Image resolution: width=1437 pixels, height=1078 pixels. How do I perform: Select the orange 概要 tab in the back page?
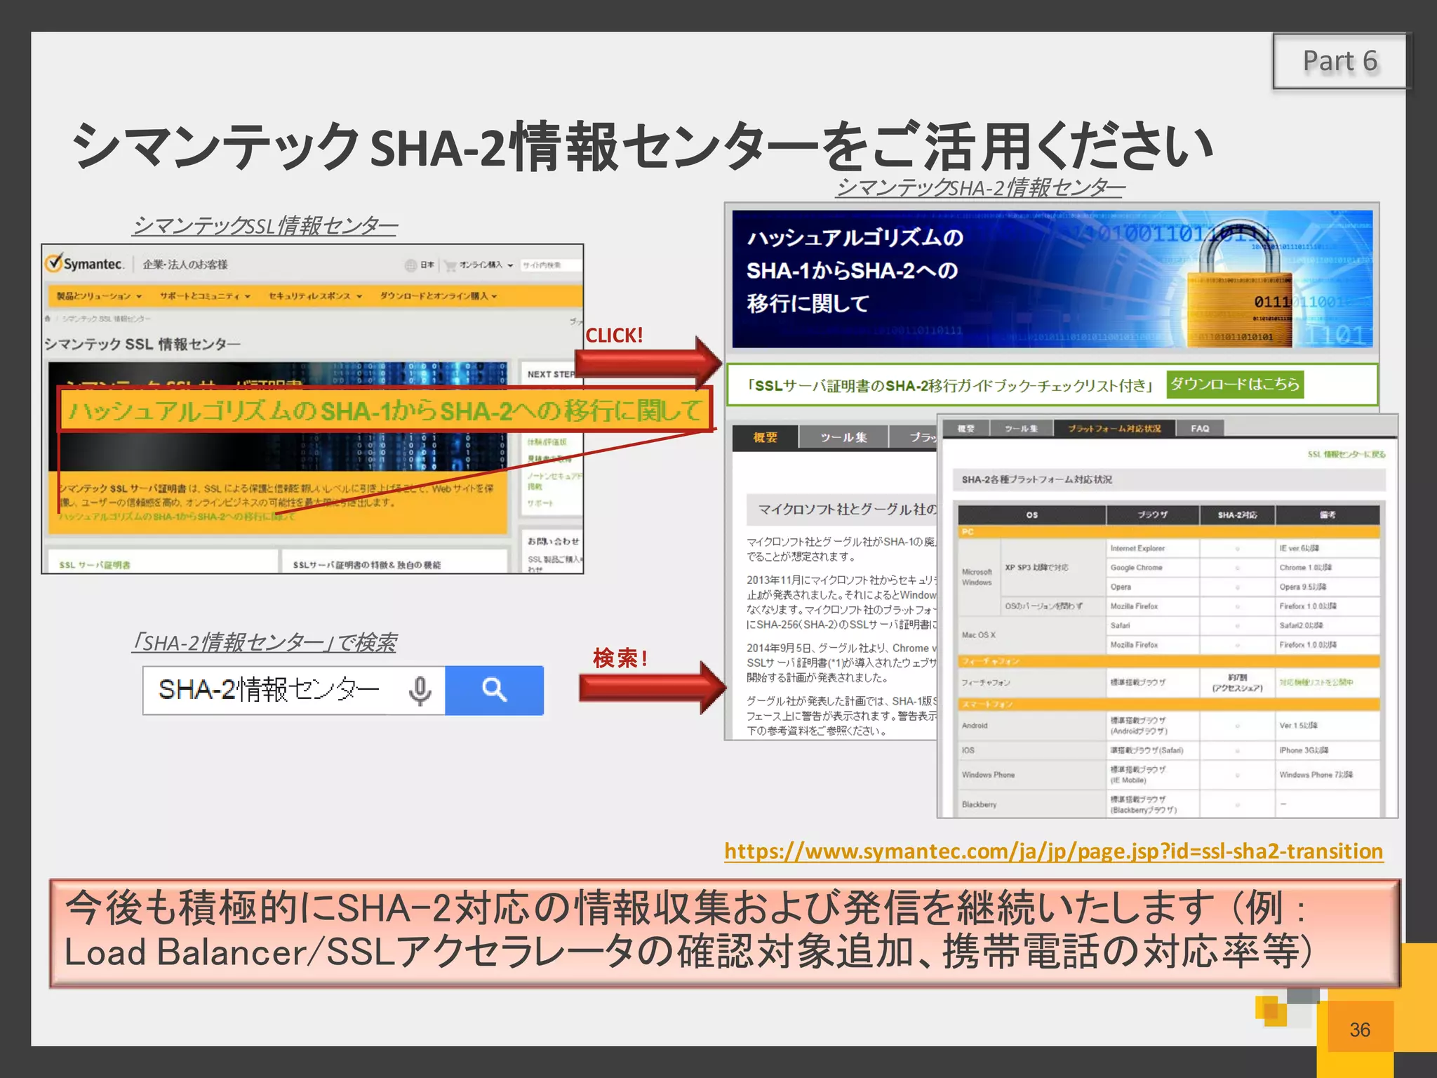click(x=765, y=437)
